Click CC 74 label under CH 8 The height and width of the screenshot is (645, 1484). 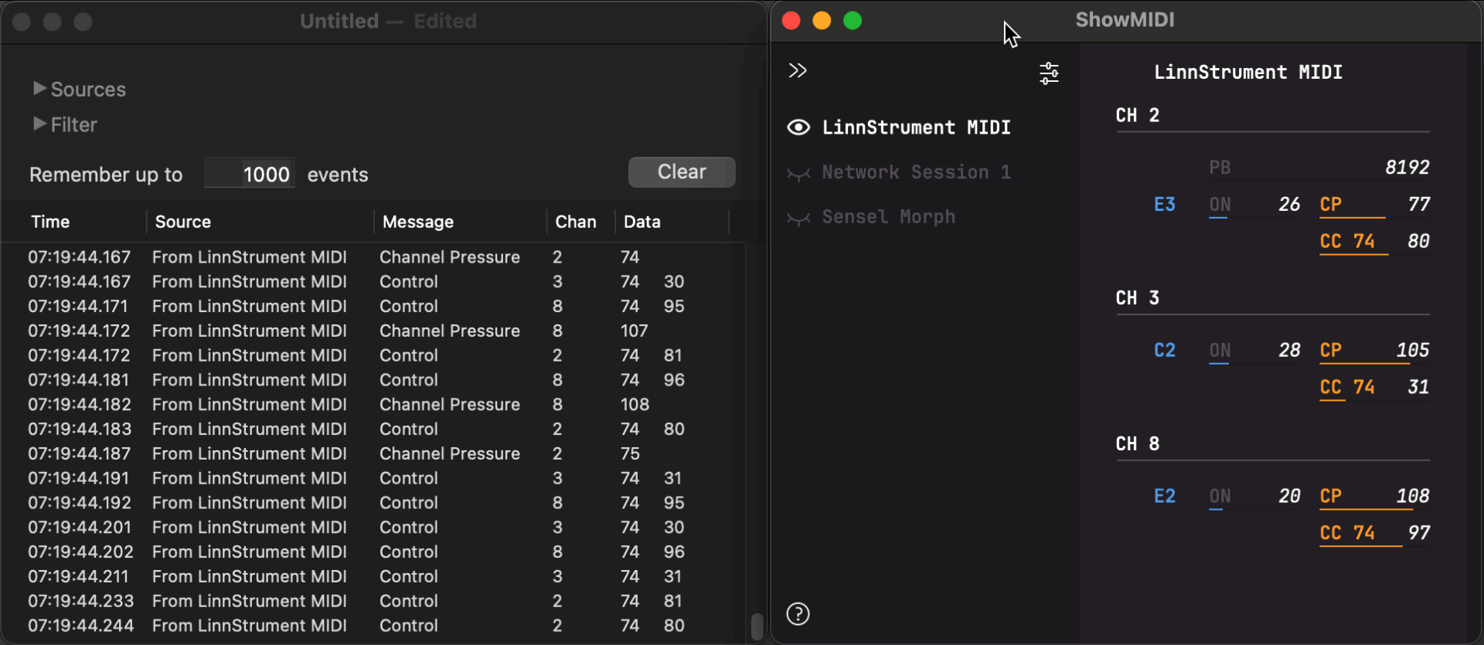point(1346,533)
